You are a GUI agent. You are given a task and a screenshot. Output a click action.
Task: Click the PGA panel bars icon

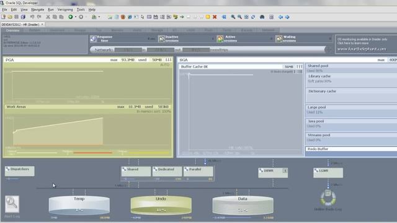[168, 59]
